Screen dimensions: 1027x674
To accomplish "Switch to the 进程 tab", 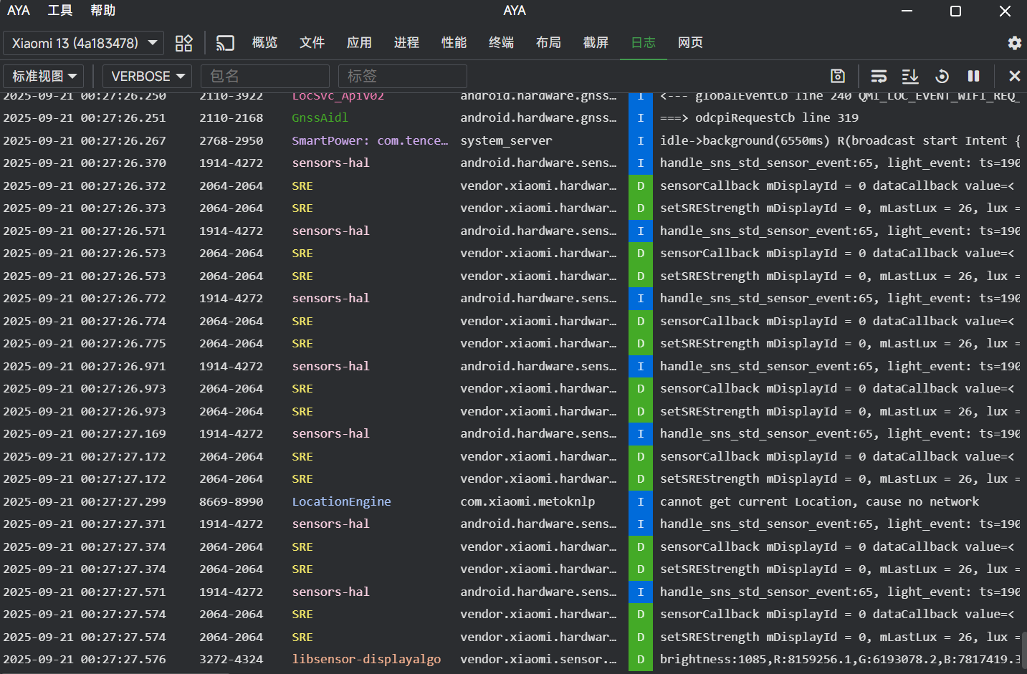I will pyautogui.click(x=406, y=42).
